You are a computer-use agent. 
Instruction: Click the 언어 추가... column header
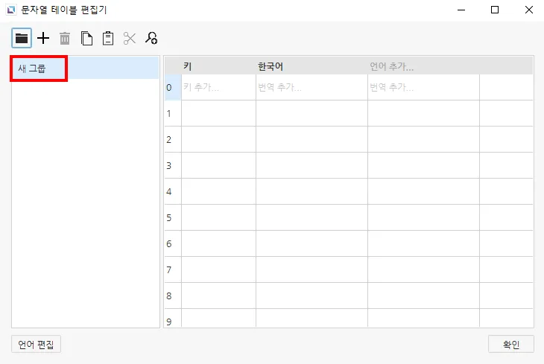coord(423,66)
